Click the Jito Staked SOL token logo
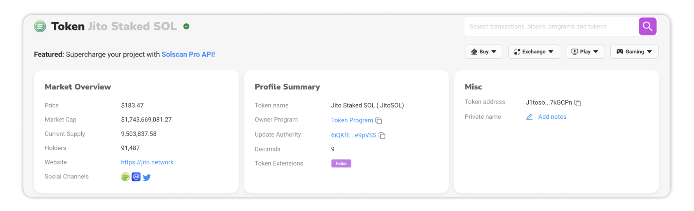 point(40,26)
